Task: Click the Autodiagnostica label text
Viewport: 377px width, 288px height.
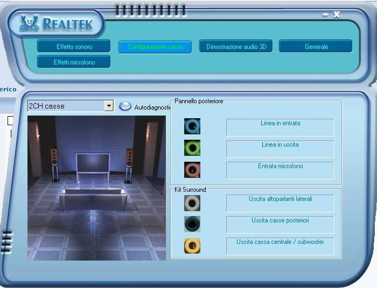Action: 152,107
